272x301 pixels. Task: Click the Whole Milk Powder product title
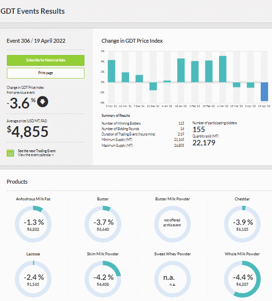coord(242,254)
